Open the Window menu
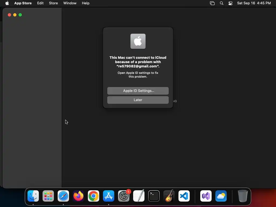The image size is (276, 207). point(70,3)
